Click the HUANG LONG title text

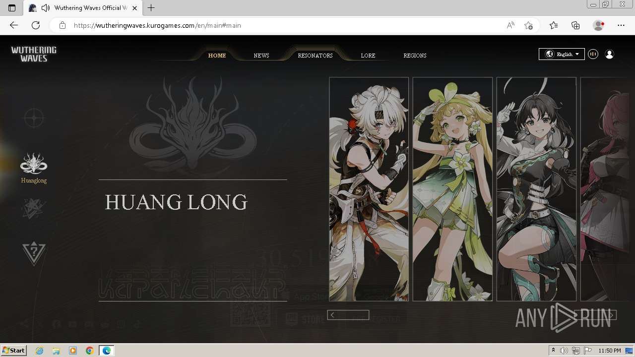pyautogui.click(x=176, y=202)
